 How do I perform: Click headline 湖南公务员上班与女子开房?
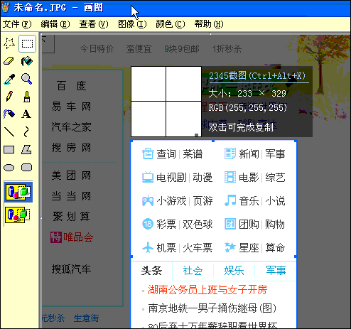(207, 289)
